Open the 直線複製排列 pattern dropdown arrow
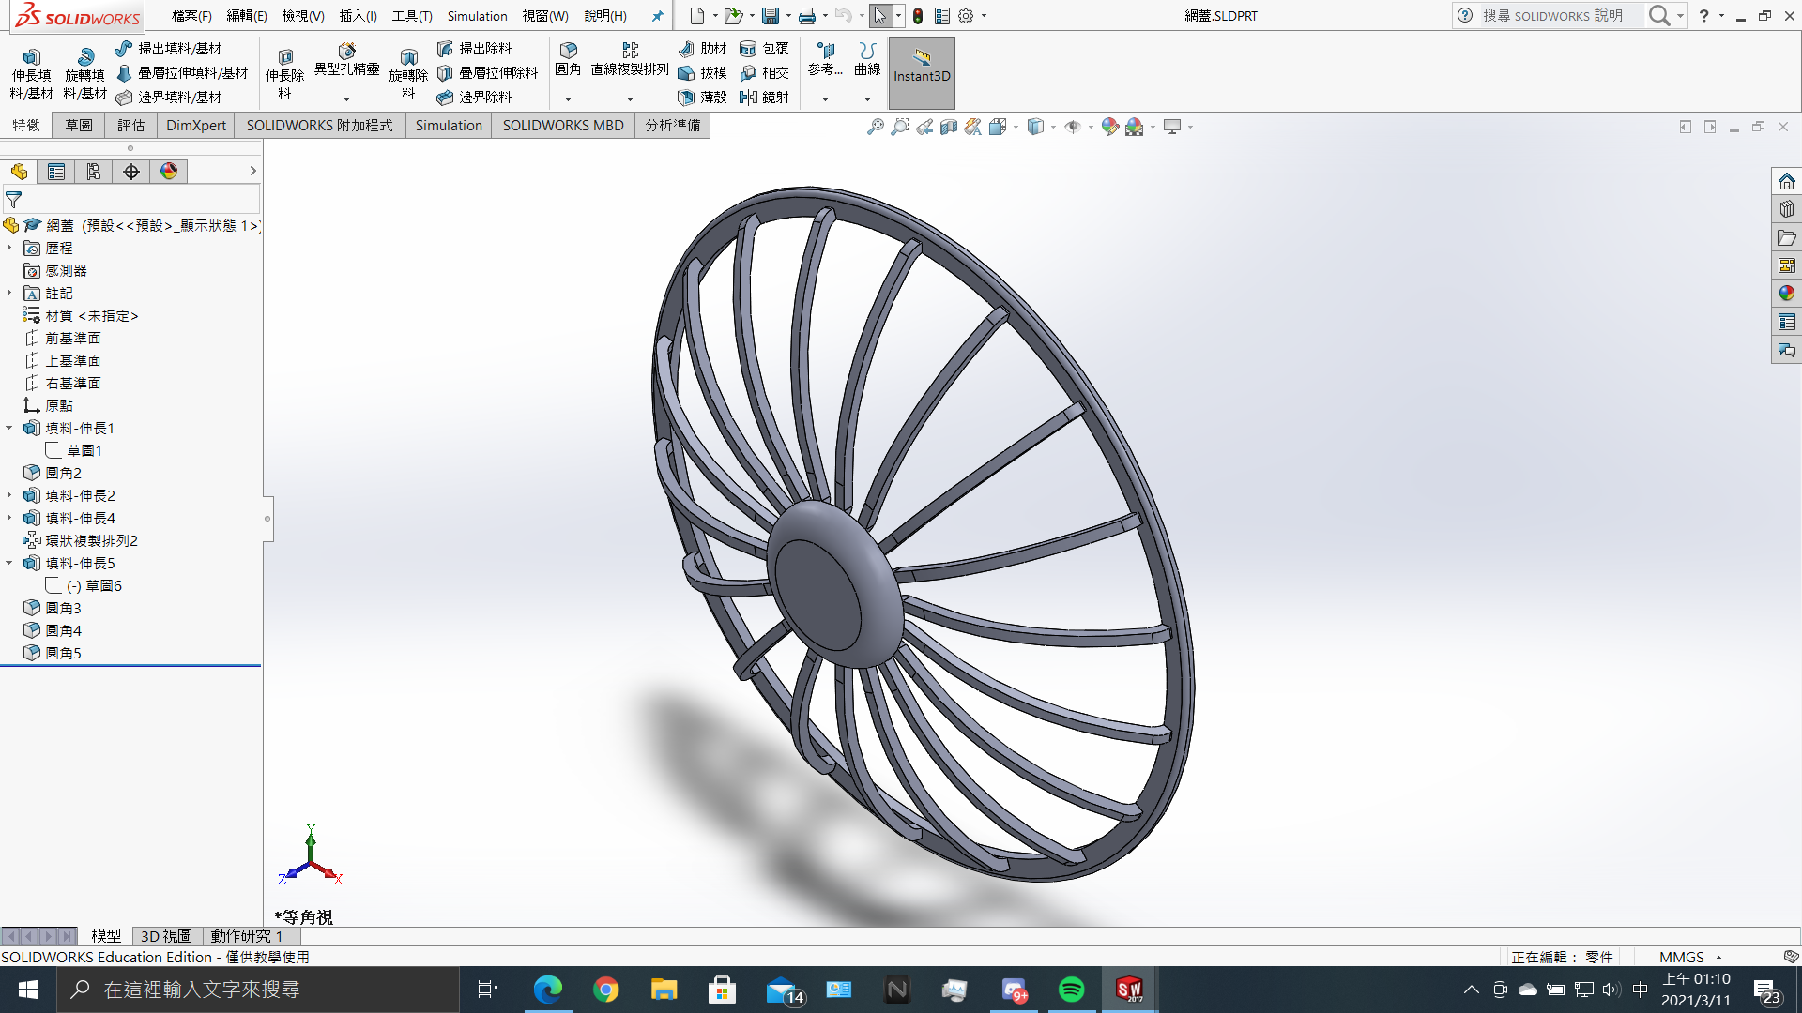1802x1013 pixels. [630, 99]
